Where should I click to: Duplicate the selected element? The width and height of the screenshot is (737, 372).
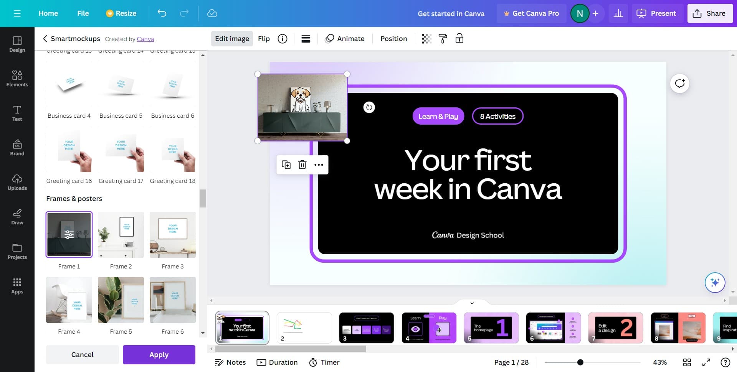tap(286, 165)
